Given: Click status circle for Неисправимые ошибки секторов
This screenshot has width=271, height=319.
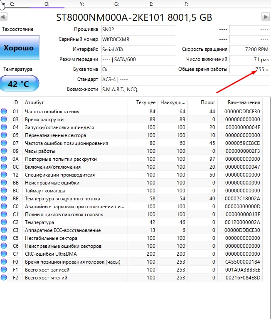Looking at the screenshot, I should [x=4, y=246].
